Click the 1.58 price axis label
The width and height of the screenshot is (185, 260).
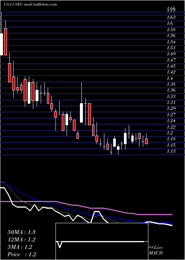(171, 29)
